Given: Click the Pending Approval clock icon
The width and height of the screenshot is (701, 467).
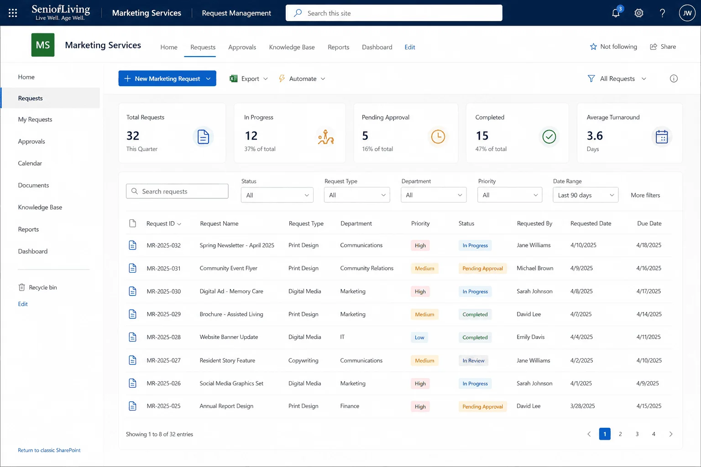Looking at the screenshot, I should (x=438, y=136).
